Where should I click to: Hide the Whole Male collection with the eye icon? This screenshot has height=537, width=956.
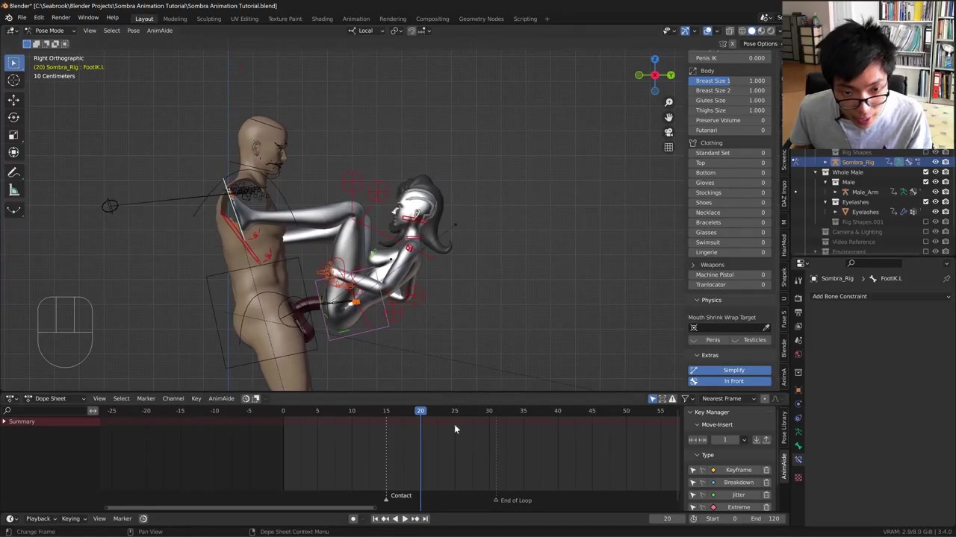(x=935, y=172)
